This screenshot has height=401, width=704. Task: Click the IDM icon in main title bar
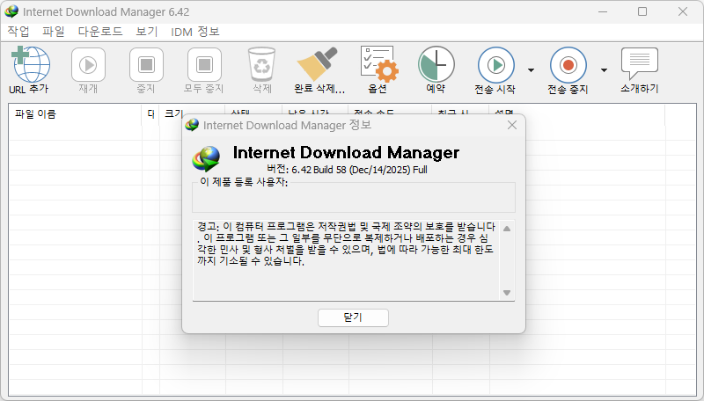coord(11,11)
